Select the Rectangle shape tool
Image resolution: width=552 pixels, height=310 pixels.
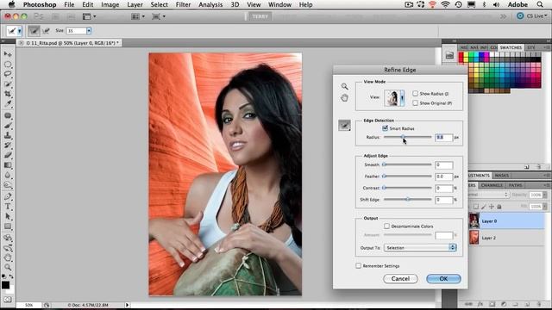tap(8, 226)
